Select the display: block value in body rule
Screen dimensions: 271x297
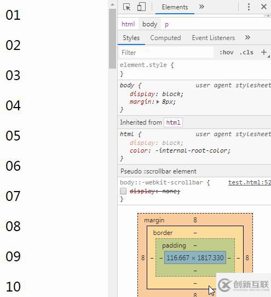point(171,94)
